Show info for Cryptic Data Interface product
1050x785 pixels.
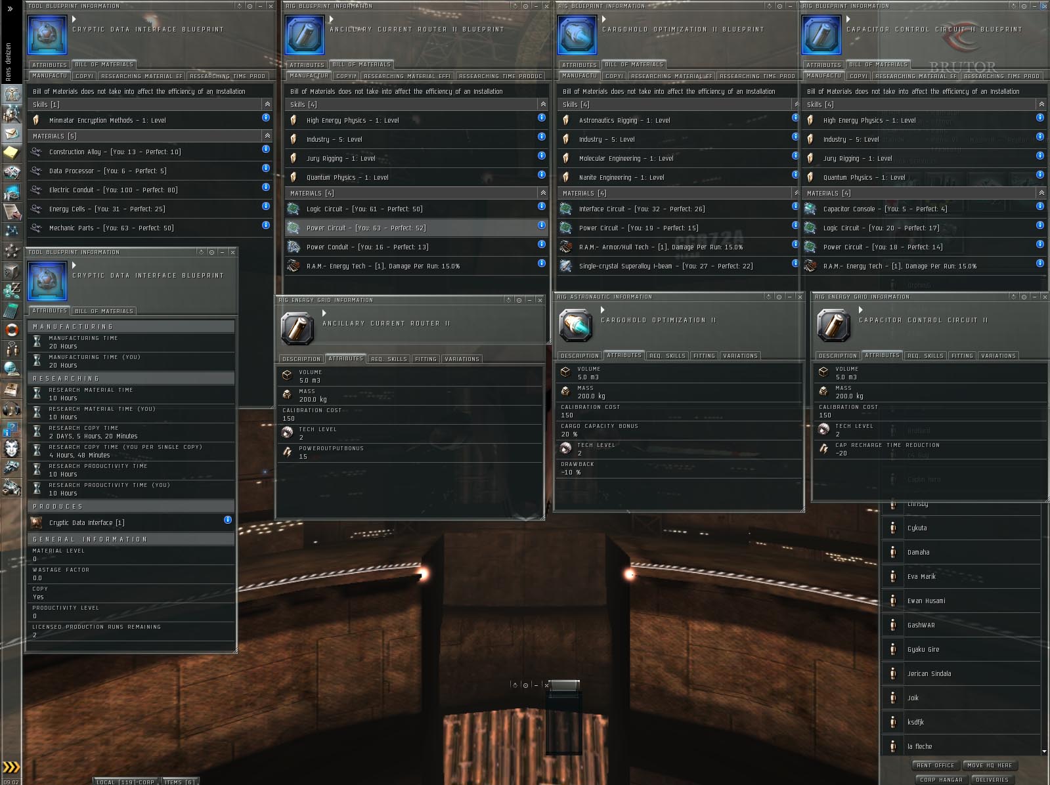228,520
